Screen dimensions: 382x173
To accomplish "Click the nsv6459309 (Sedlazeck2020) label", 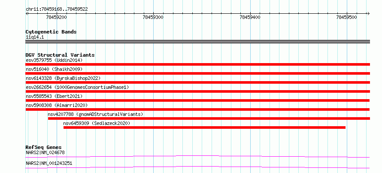I will [x=97, y=123].
